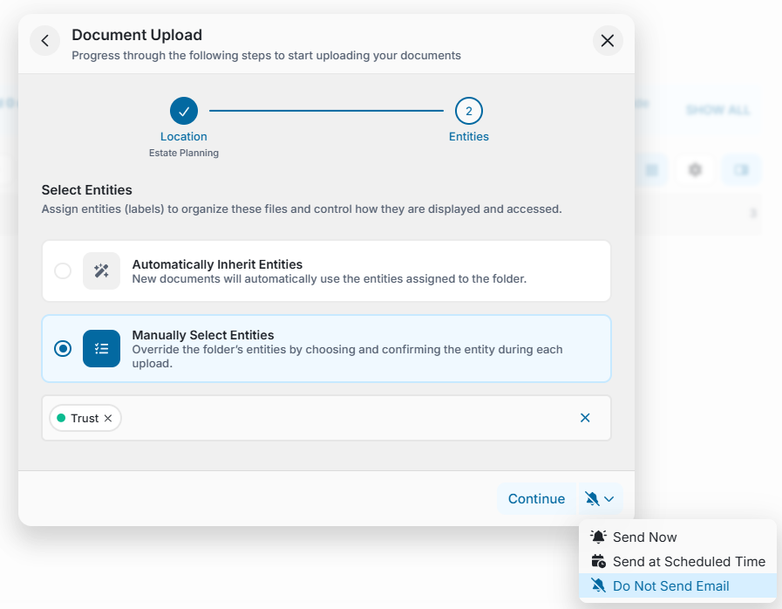The width and height of the screenshot is (782, 609).
Task: Click the Entities step label
Action: pyautogui.click(x=469, y=137)
